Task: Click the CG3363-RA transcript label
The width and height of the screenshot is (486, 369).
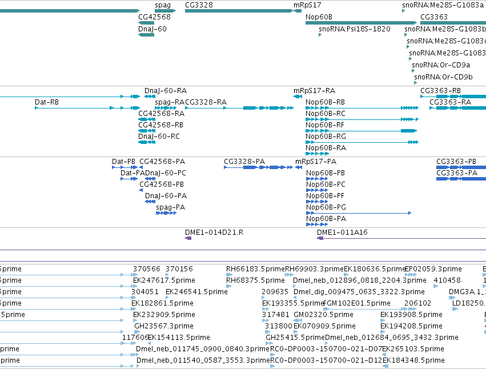Action: coord(450,102)
